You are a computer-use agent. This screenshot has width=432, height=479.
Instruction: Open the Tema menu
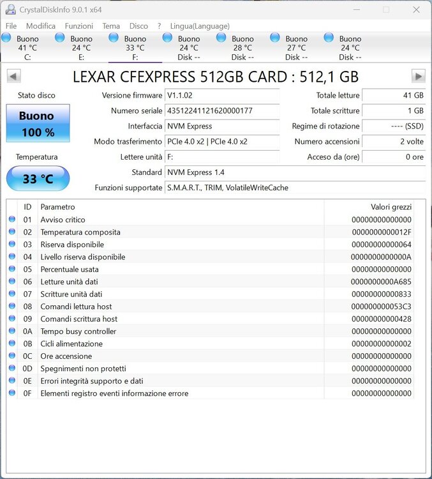click(x=111, y=26)
